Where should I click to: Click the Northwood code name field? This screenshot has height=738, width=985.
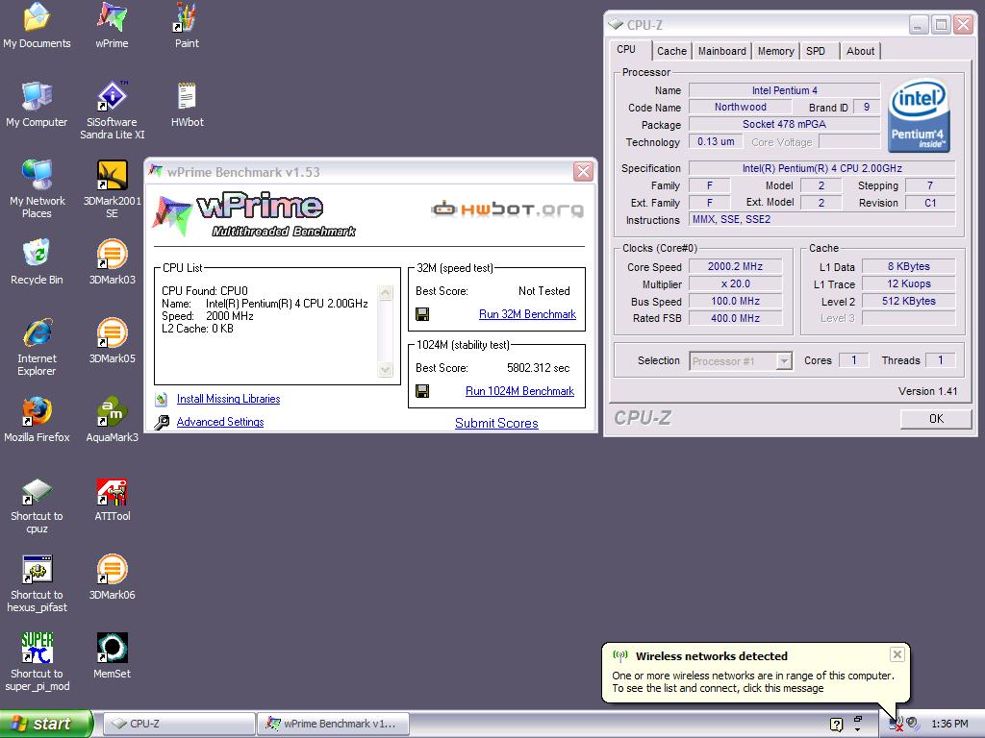tap(740, 108)
